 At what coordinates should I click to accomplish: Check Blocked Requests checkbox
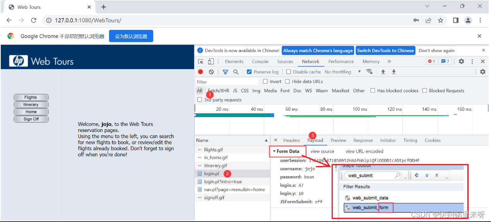(424, 91)
